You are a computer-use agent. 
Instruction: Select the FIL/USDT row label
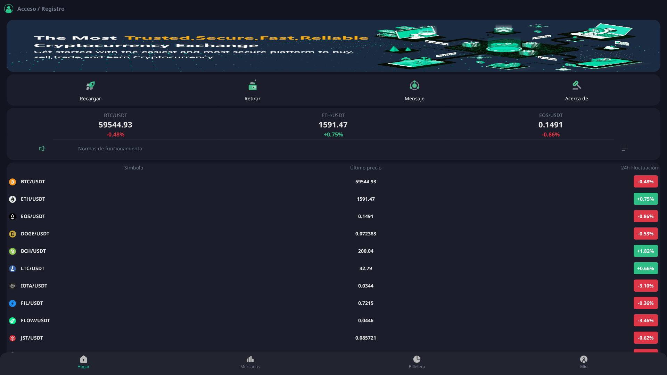(32, 303)
